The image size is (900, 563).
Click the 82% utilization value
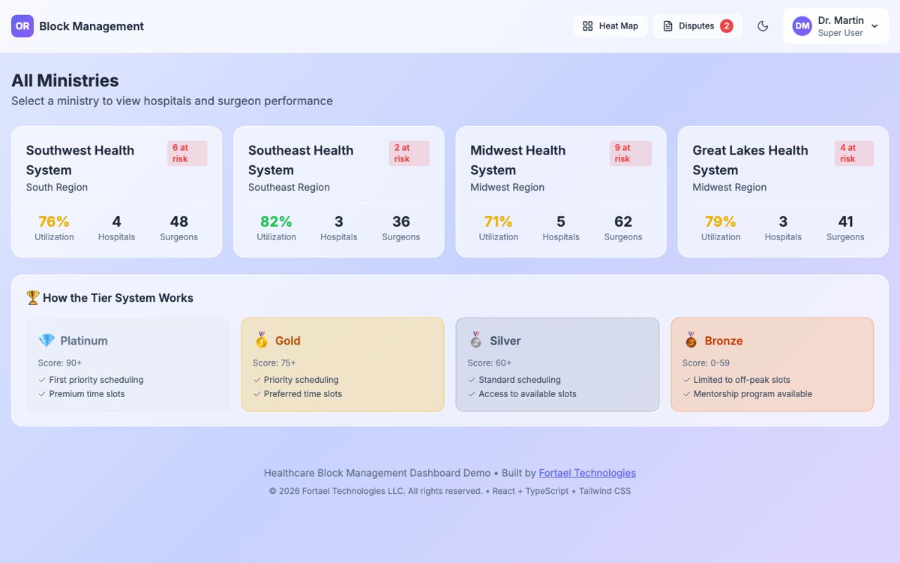[276, 221]
